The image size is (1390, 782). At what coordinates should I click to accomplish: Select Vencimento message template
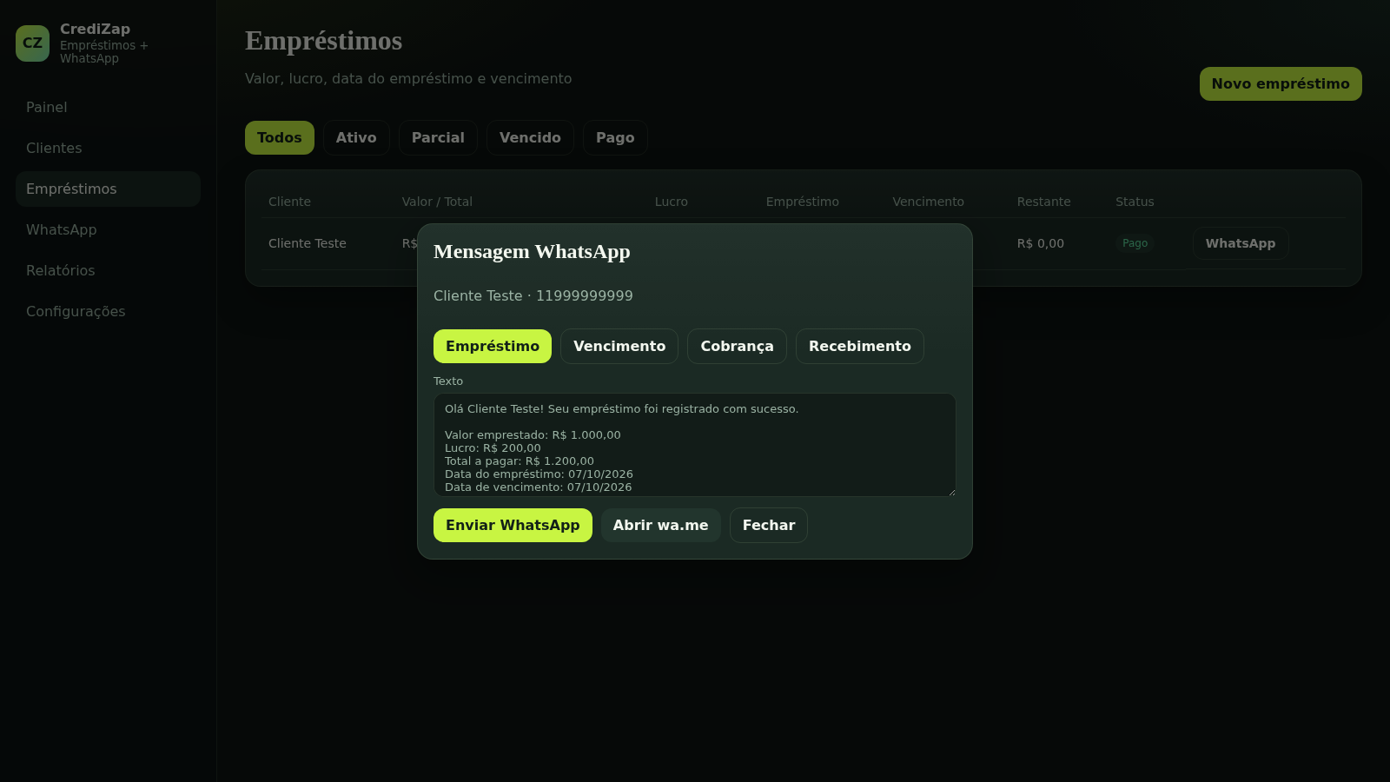coord(619,346)
